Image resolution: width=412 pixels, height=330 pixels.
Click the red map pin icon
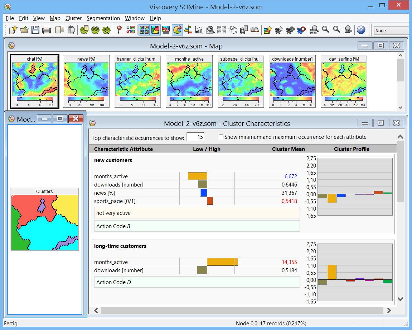[120, 30]
